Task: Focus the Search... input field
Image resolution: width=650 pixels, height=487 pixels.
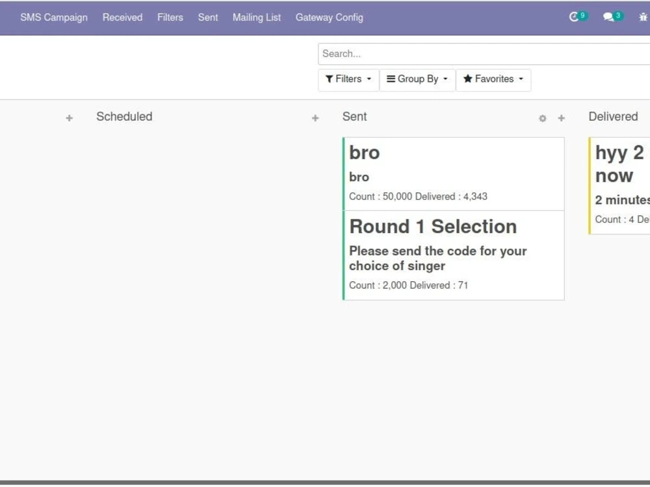Action: [484, 54]
